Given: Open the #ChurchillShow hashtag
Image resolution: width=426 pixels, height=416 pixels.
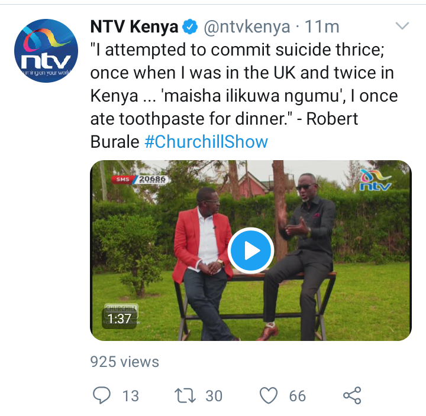Looking at the screenshot, I should (x=206, y=142).
